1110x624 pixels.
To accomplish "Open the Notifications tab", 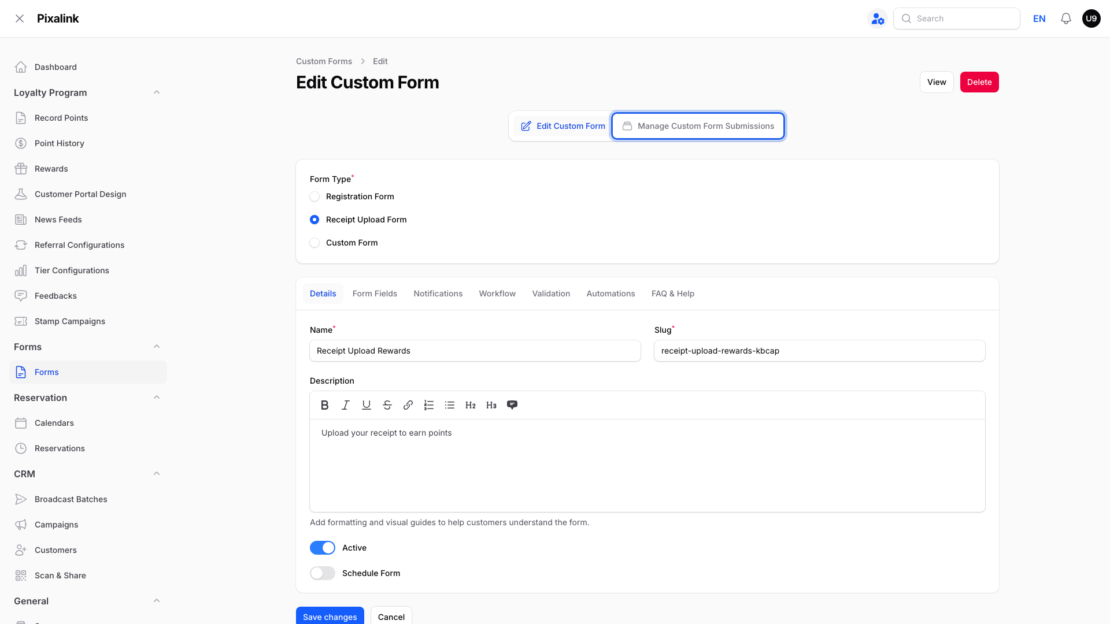I will coord(438,294).
